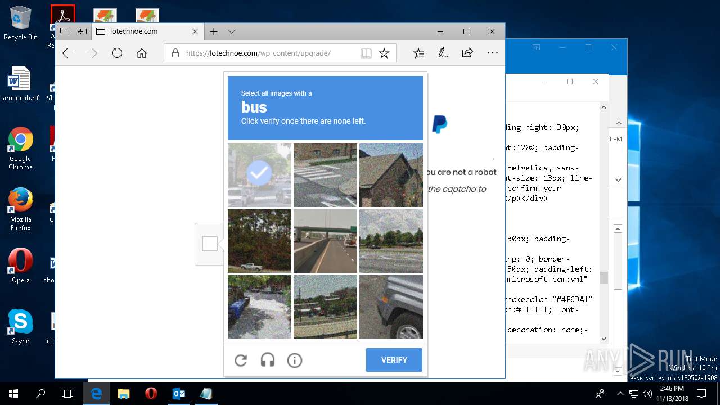
Task: Open the Windows Start menu
Action: point(13,394)
